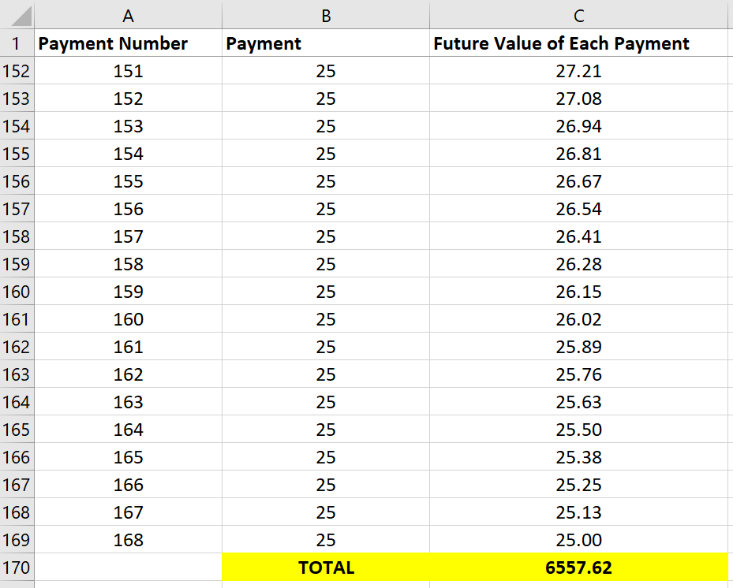This screenshot has width=733, height=588.
Task: Select the yellow TOTAL cell
Action: pyautogui.click(x=326, y=568)
